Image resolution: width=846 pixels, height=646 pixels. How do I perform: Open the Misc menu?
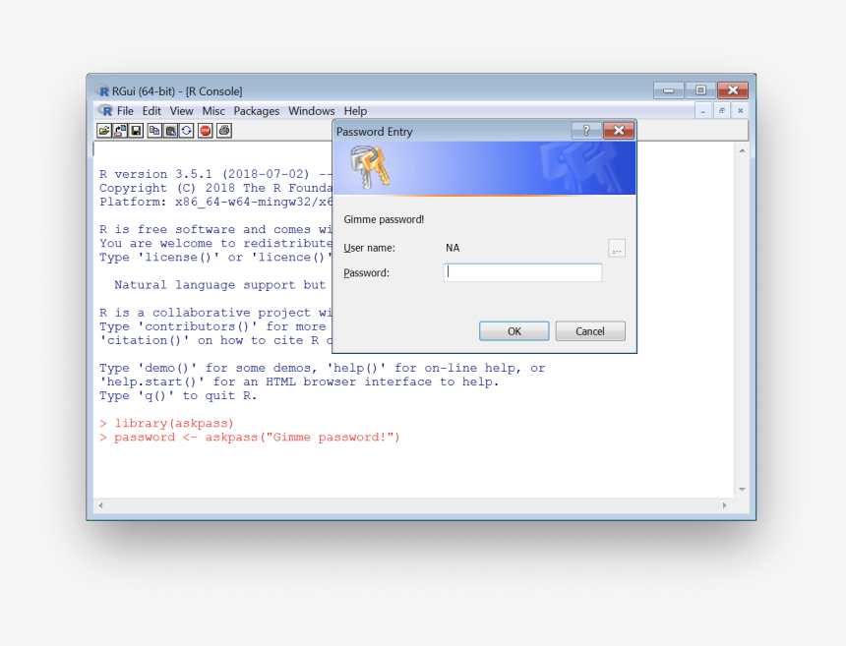213,111
